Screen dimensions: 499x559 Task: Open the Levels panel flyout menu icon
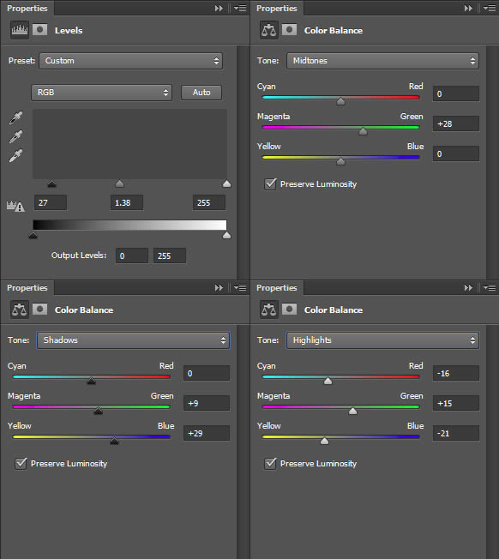[x=241, y=8]
